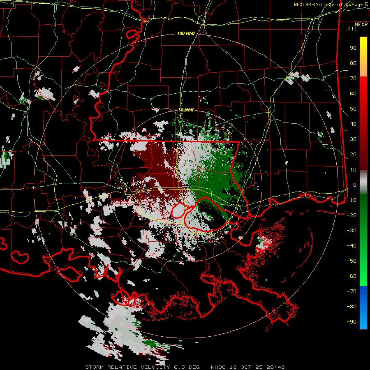Click the positive "60" scale value
Screen dimensions: 370x370
pyautogui.click(x=353, y=93)
